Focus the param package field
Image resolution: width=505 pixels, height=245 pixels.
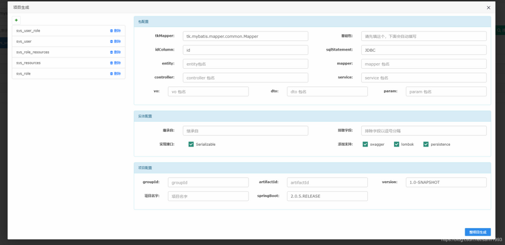(446, 92)
